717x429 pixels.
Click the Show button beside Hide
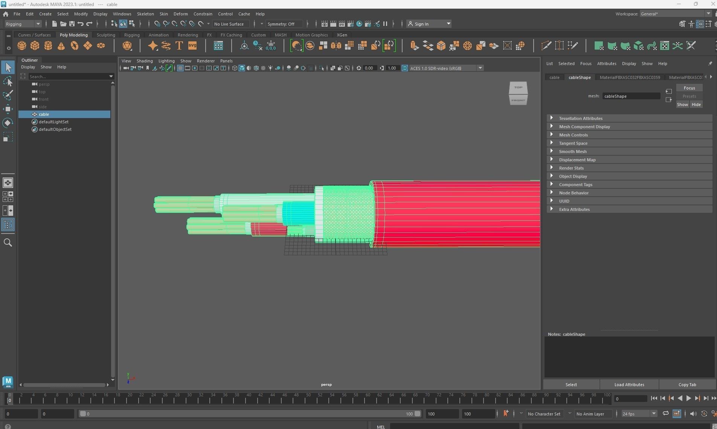[682, 105]
